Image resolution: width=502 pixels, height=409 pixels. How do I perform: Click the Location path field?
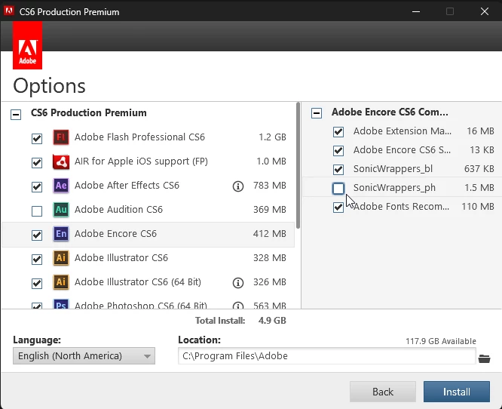(x=327, y=355)
